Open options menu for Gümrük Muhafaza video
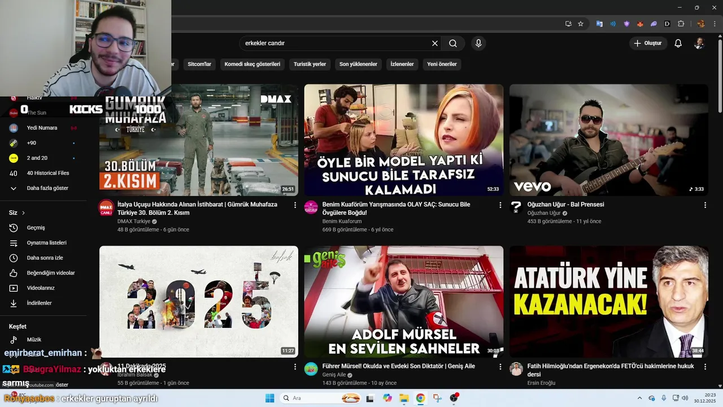The height and width of the screenshot is (407, 723). tap(295, 205)
